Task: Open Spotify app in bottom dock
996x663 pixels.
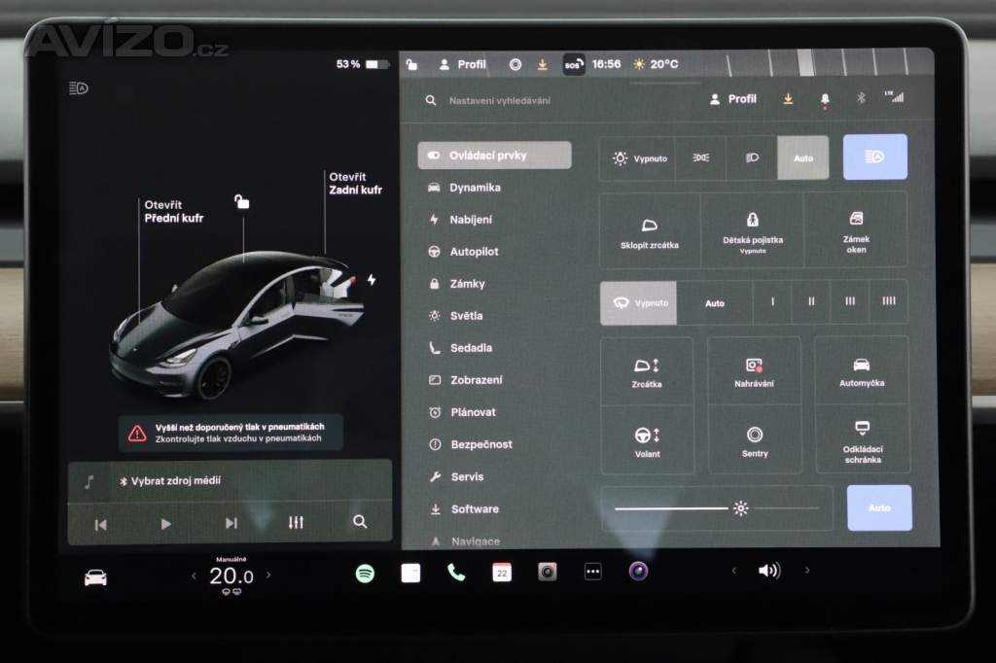Action: (x=365, y=573)
